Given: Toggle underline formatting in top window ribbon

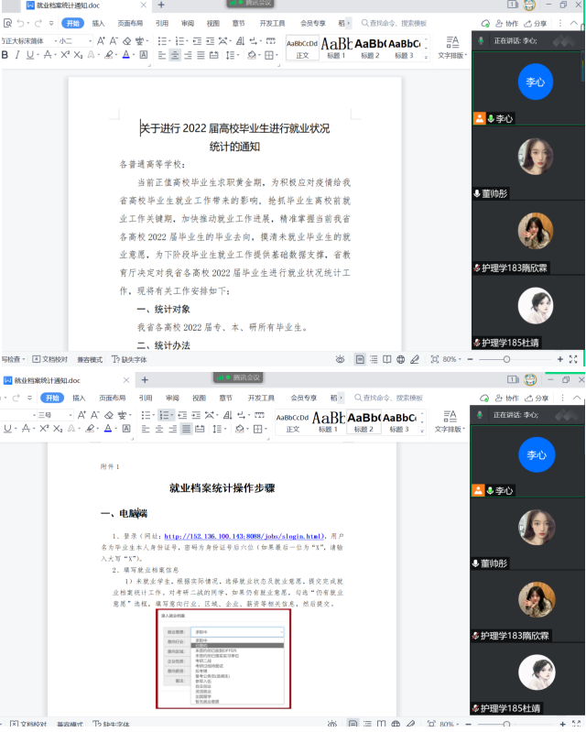Looking at the screenshot, I should point(30,55).
